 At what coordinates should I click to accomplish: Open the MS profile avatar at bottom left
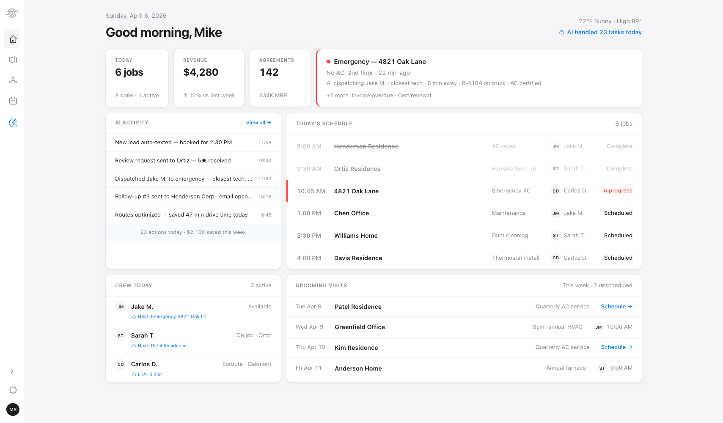pos(12,409)
